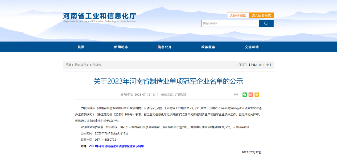Click the 河南省工业和信息化厅 site logo
Image resolution: width=337 pixels, height=164 pixels.
99,17
